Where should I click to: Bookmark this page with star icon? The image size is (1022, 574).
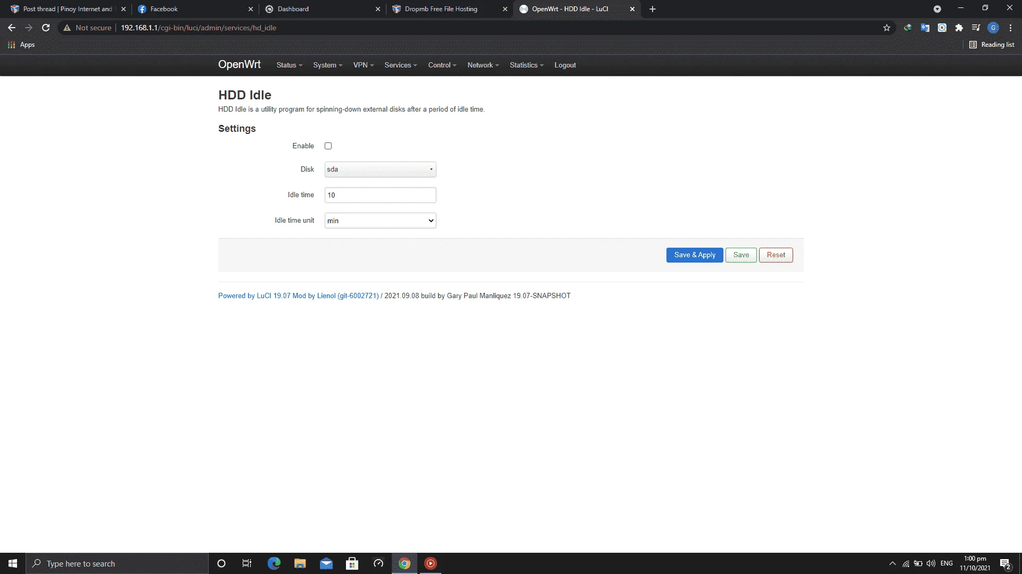click(x=887, y=28)
